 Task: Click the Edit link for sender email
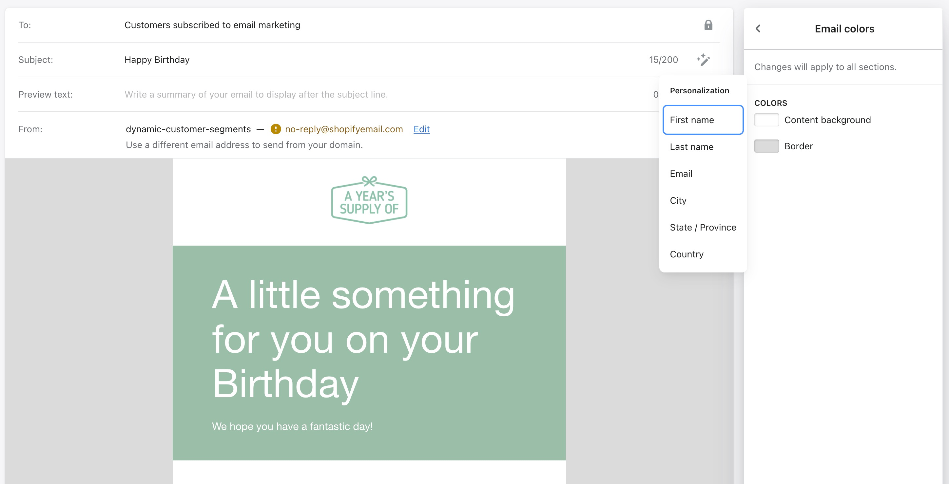click(421, 129)
